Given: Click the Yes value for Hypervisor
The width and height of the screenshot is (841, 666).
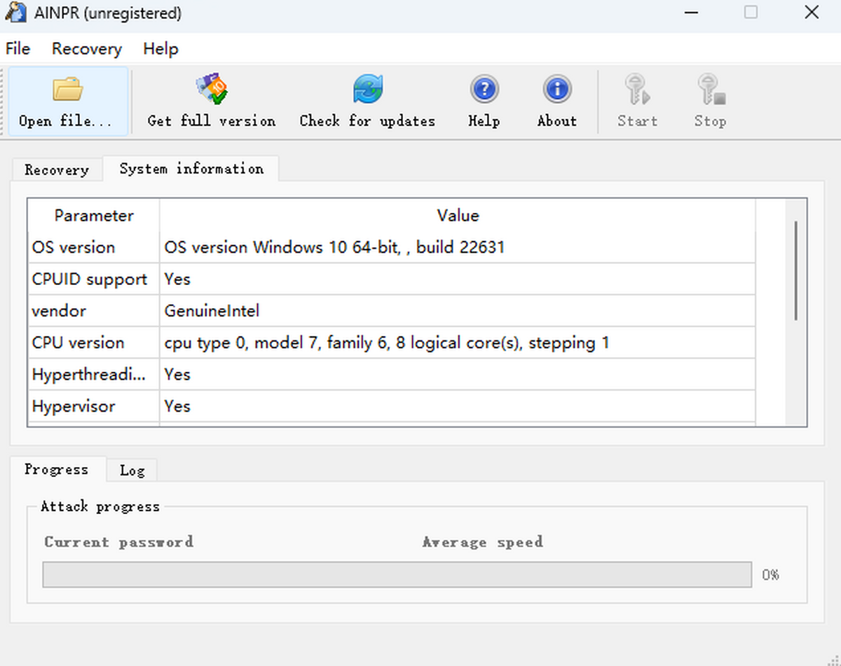Looking at the screenshot, I should 458,406.
